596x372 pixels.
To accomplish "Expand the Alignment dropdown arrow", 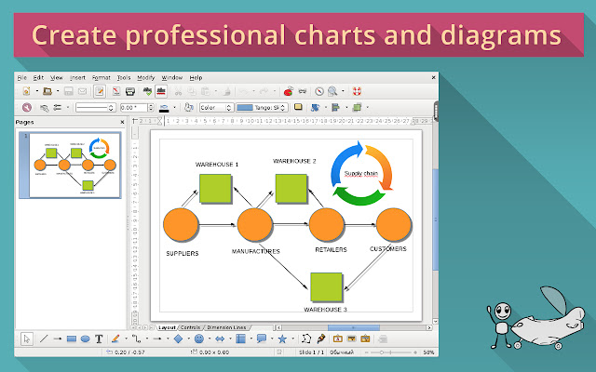I will [346, 108].
